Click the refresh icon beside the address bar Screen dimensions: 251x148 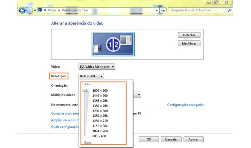(x=163, y=10)
